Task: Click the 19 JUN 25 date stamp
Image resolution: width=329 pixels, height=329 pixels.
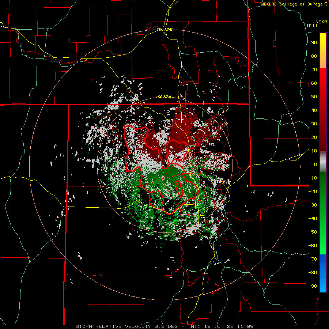Action: (219, 326)
